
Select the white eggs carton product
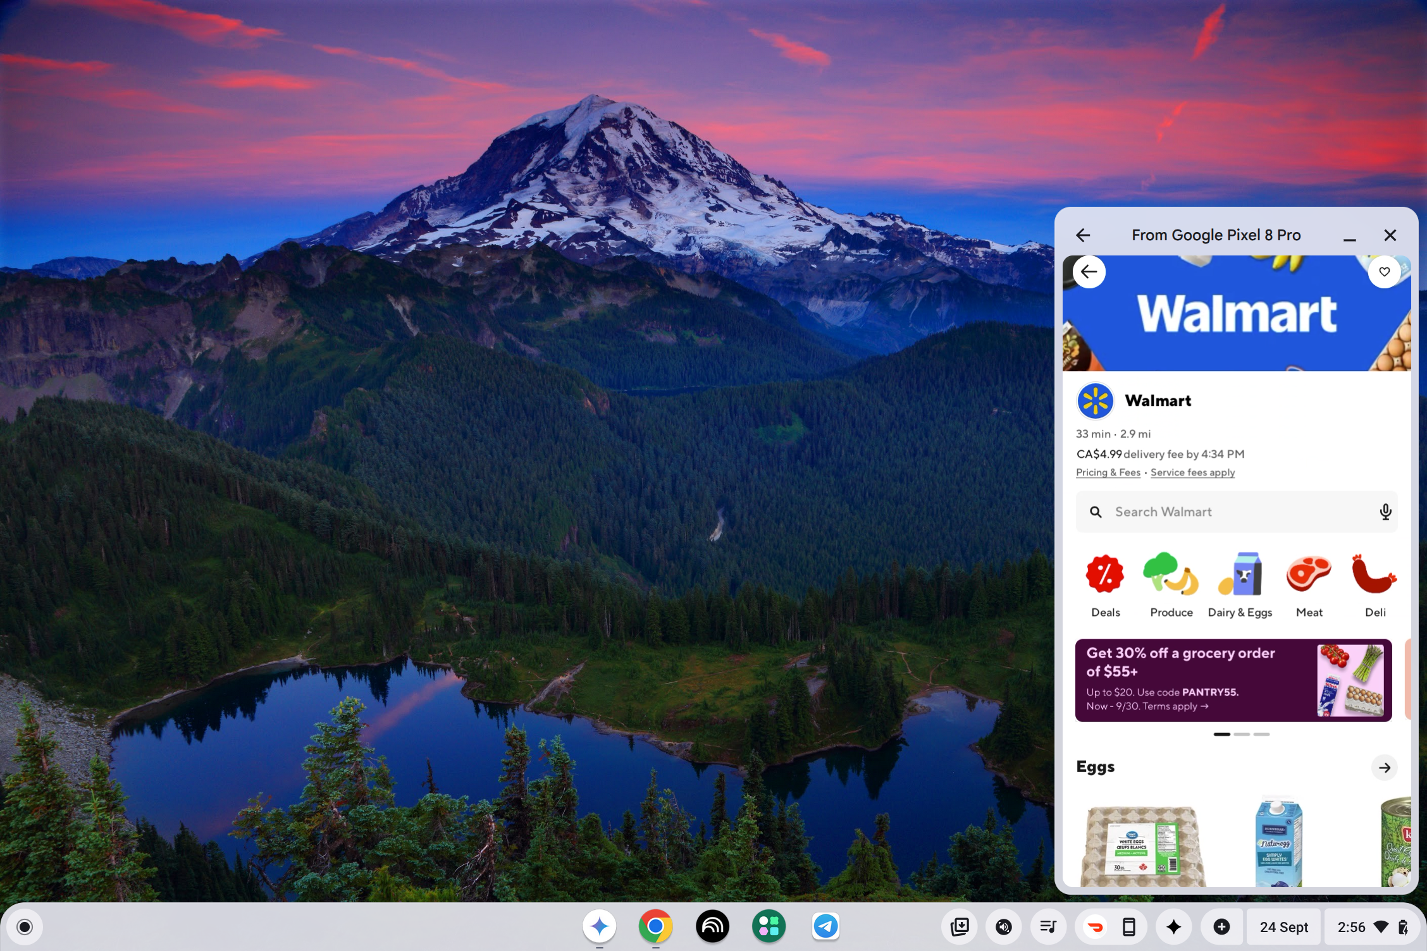coord(1143,846)
